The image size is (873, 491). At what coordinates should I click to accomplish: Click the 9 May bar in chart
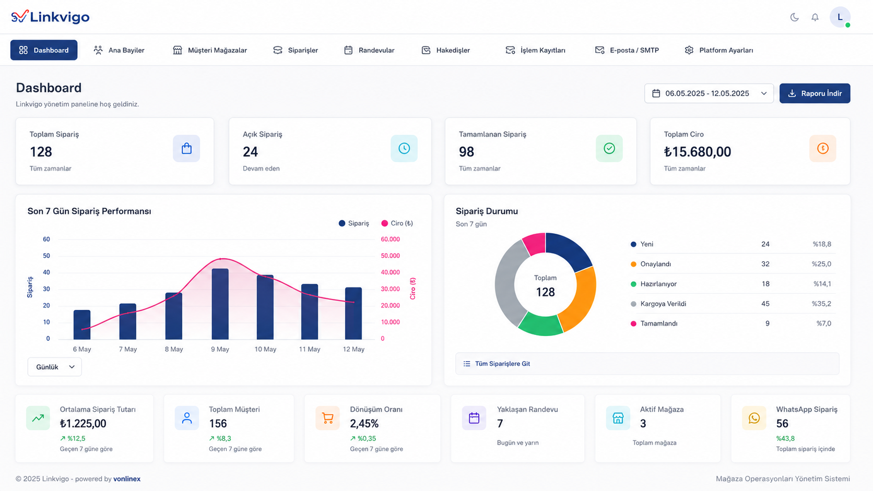point(220,304)
